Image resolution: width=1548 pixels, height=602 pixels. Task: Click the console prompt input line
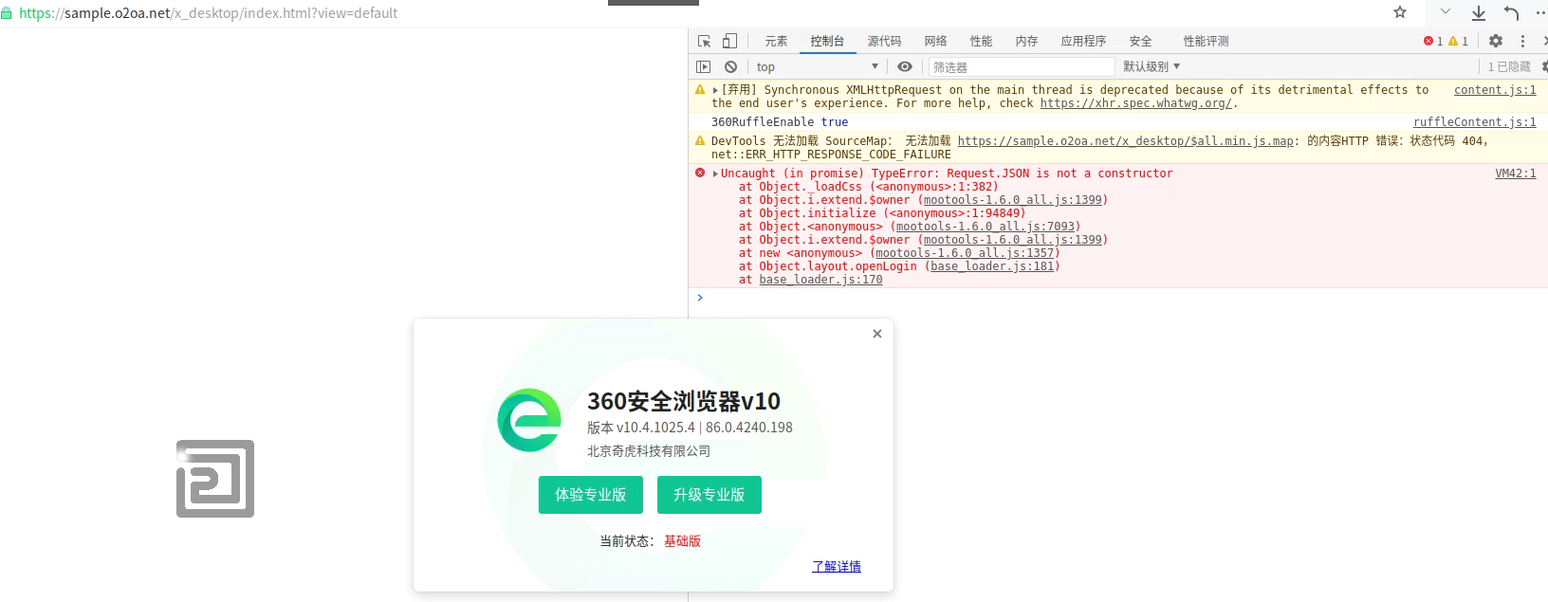pyautogui.click(x=1119, y=298)
